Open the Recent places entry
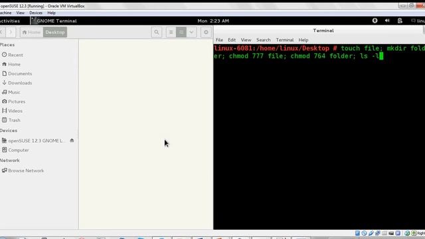425x239 pixels. tap(13, 54)
